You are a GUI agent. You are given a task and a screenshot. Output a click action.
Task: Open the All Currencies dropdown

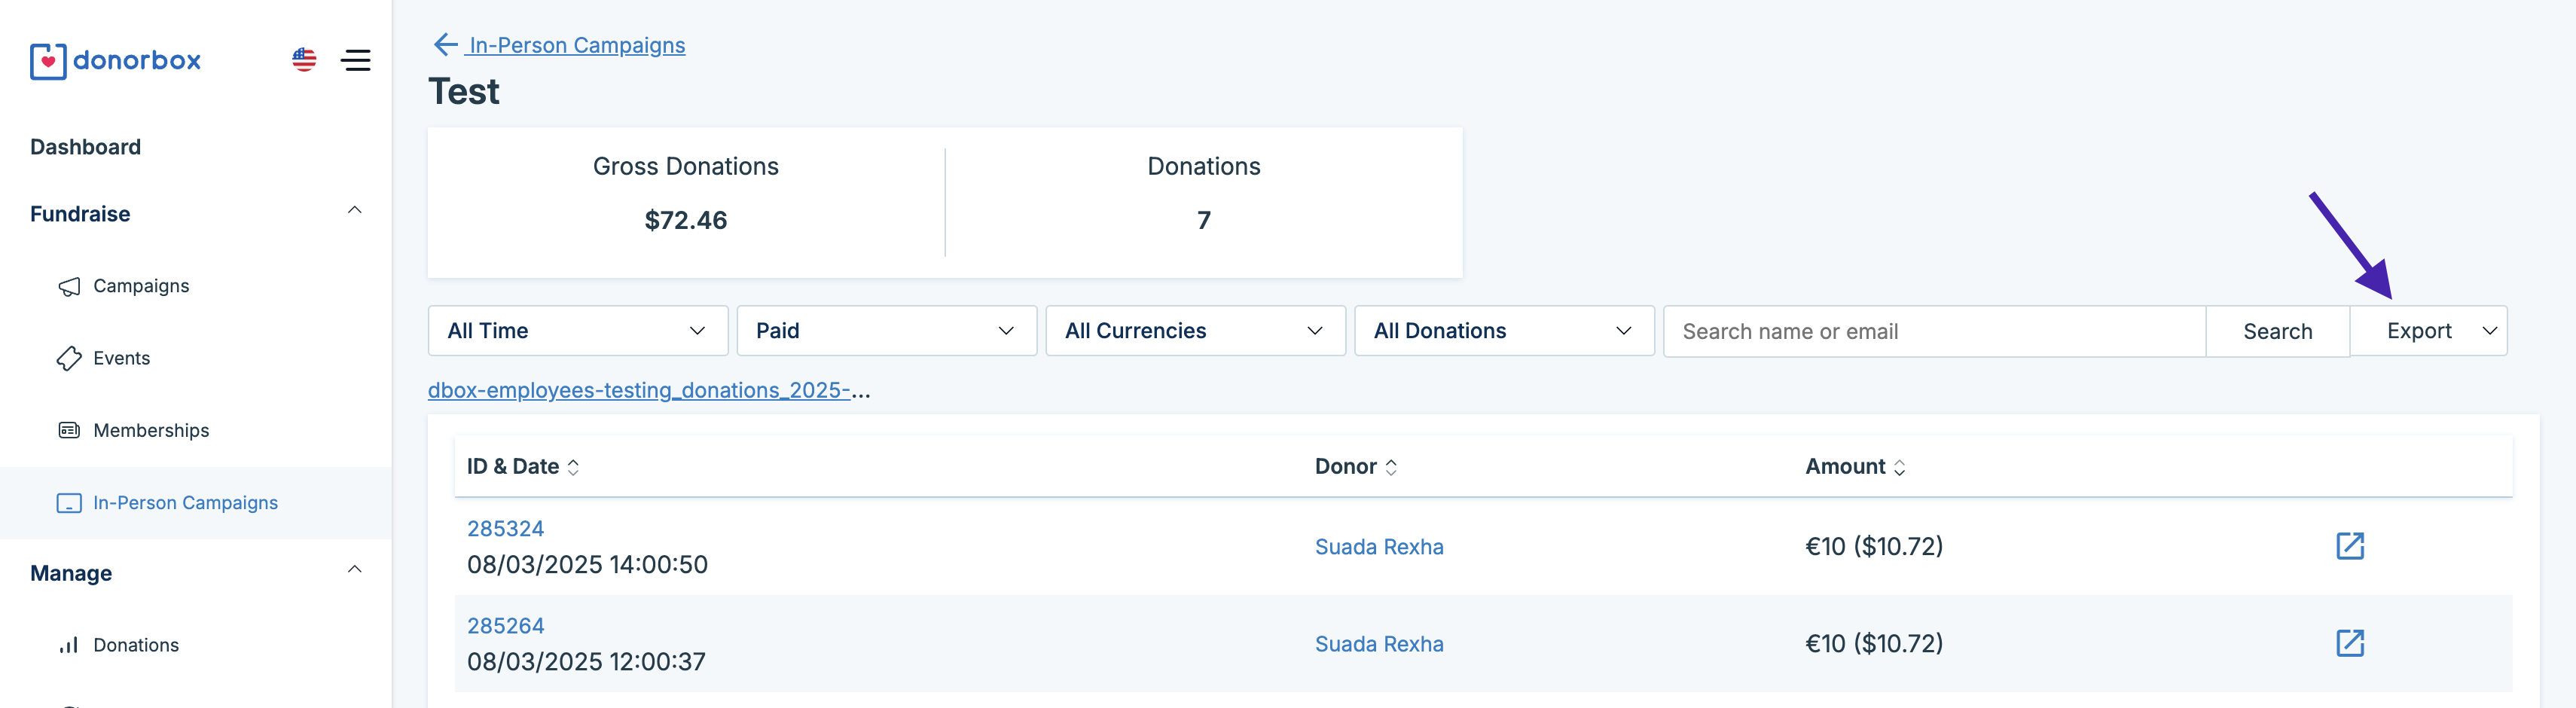1195,331
